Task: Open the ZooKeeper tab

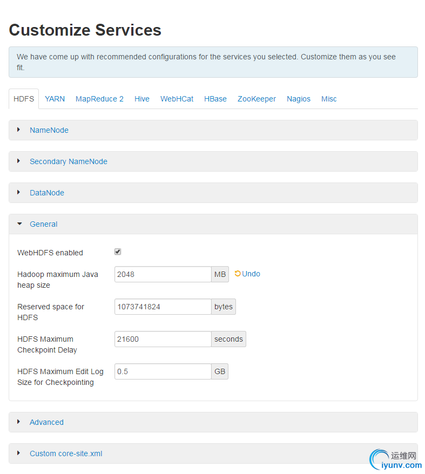Action: pos(257,99)
